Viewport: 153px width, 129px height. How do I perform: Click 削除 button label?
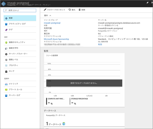(x=83, y=10)
